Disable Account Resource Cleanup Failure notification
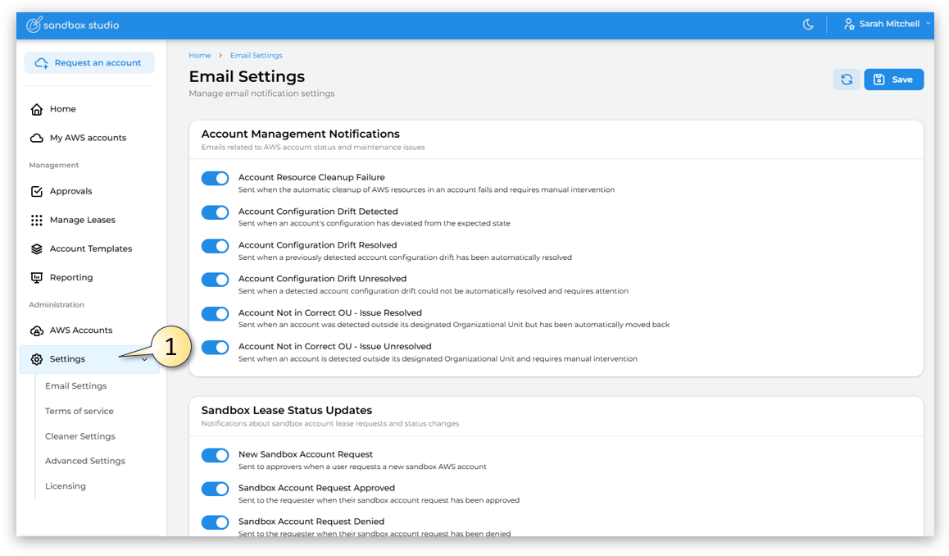The image size is (949, 556). click(x=216, y=179)
